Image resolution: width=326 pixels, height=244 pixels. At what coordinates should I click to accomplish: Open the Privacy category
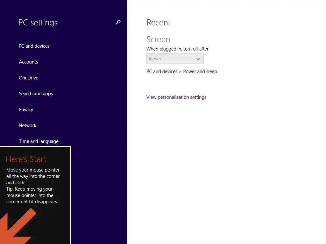click(26, 110)
